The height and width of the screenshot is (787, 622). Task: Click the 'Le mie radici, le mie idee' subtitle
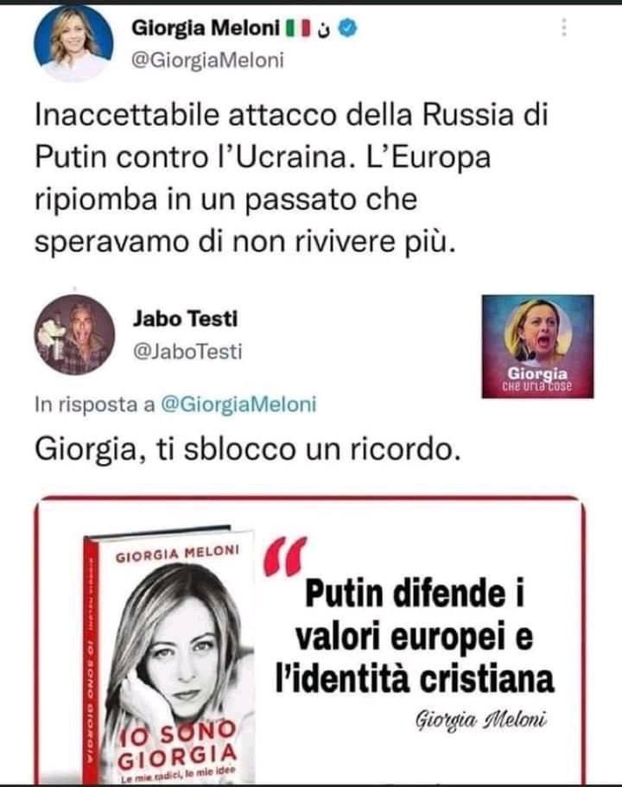179,776
